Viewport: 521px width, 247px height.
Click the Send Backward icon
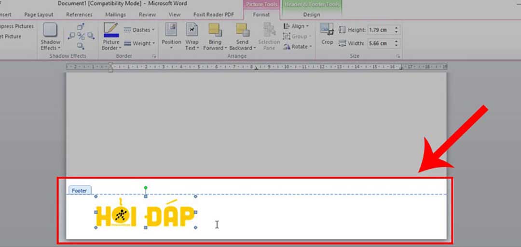click(243, 30)
